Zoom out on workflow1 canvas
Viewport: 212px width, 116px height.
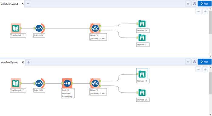(x=198, y=11)
